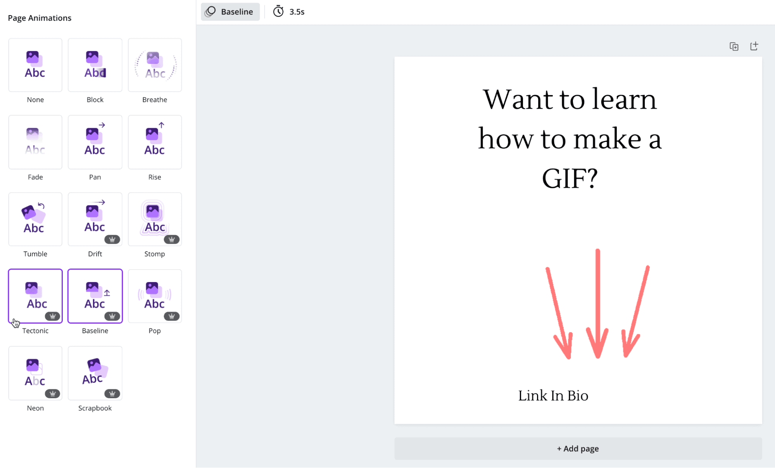The image size is (775, 468).
Task: Click the crown badge on Stomp
Action: [x=172, y=239]
